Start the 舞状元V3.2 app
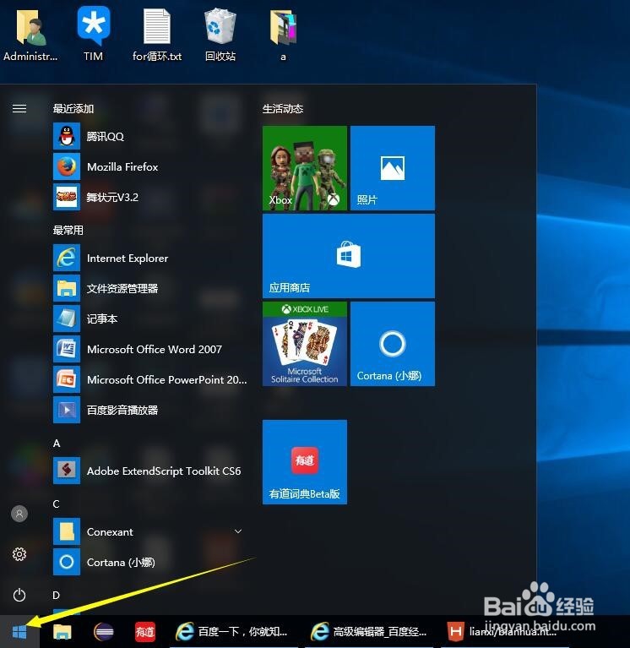Image resolution: width=630 pixels, height=648 pixels. pos(151,197)
